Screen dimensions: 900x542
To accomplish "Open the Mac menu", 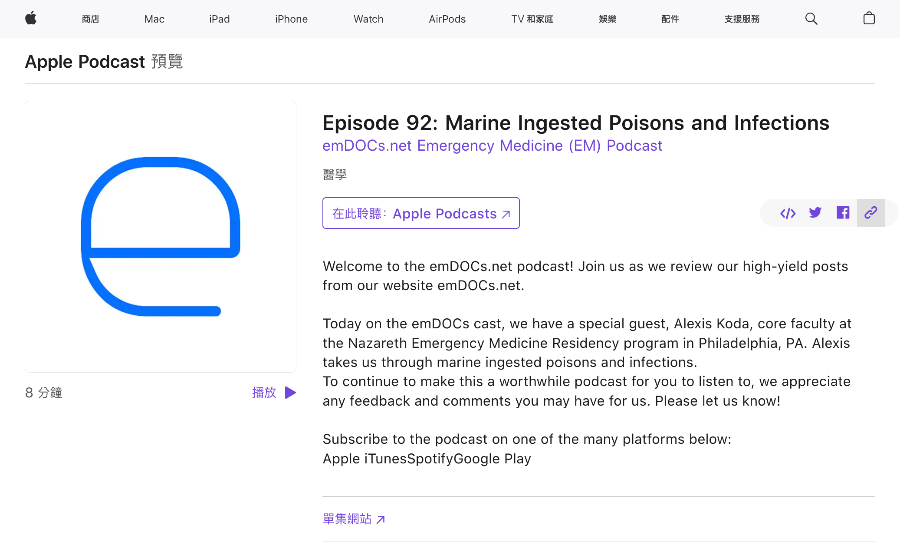I will tap(154, 19).
